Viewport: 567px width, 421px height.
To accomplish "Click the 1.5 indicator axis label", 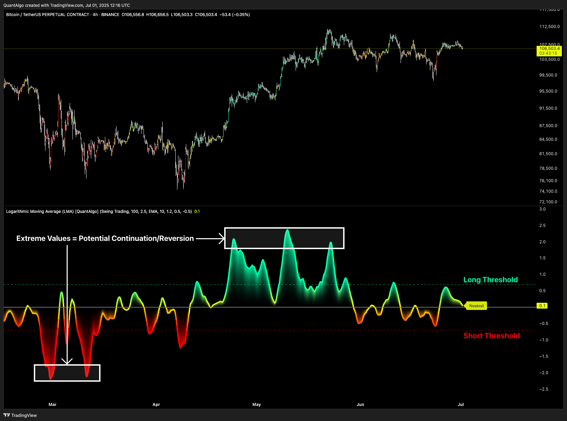I will click(542, 258).
